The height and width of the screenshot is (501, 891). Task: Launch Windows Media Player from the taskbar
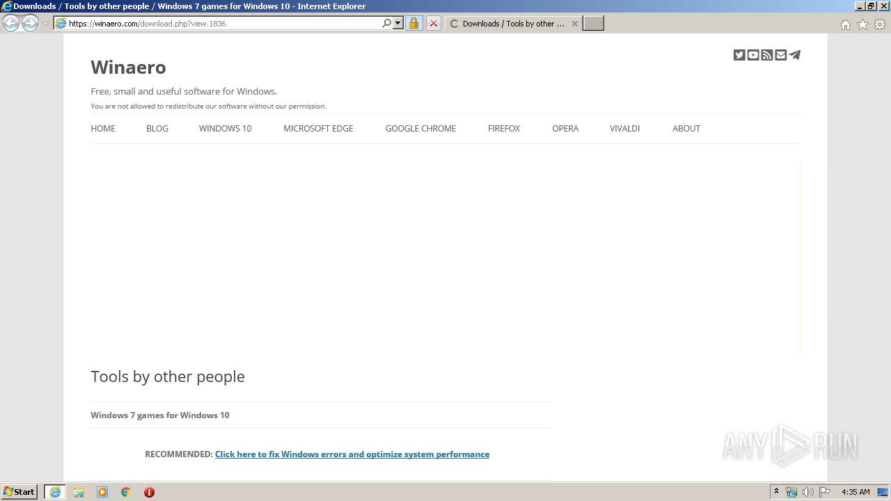pyautogui.click(x=102, y=492)
